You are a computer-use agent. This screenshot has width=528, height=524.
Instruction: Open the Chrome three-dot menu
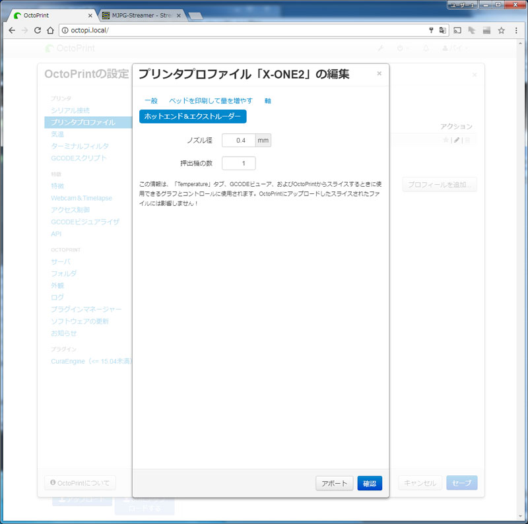(x=516, y=30)
